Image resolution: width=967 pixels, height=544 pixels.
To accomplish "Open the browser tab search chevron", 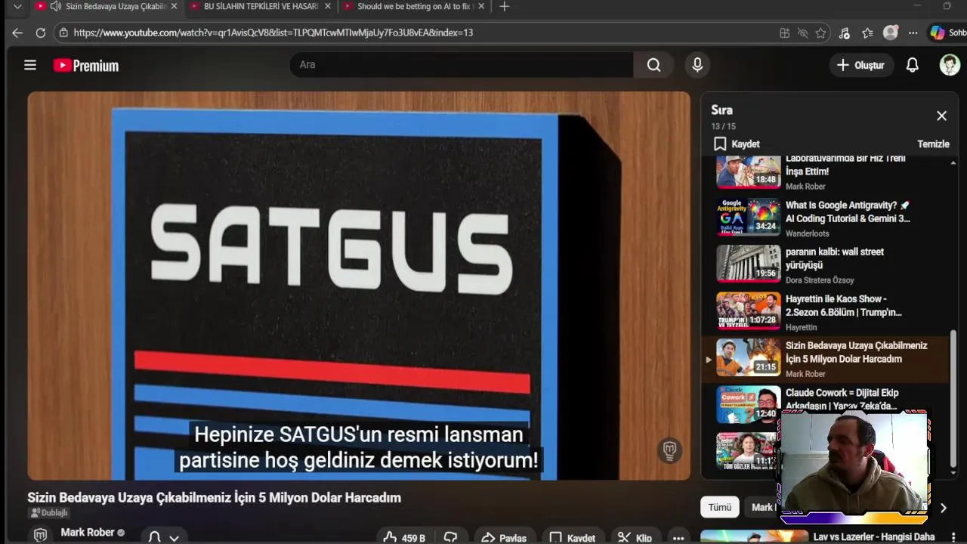I will point(17,6).
